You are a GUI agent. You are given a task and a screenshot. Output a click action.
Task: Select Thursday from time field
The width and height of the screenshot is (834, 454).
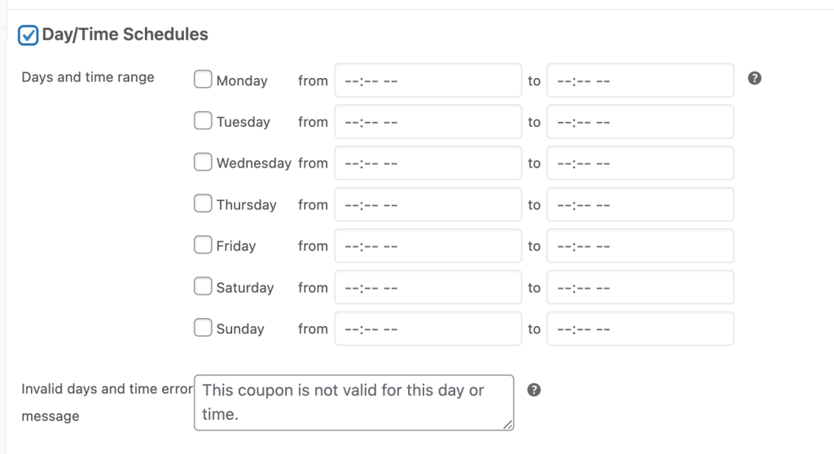click(428, 204)
